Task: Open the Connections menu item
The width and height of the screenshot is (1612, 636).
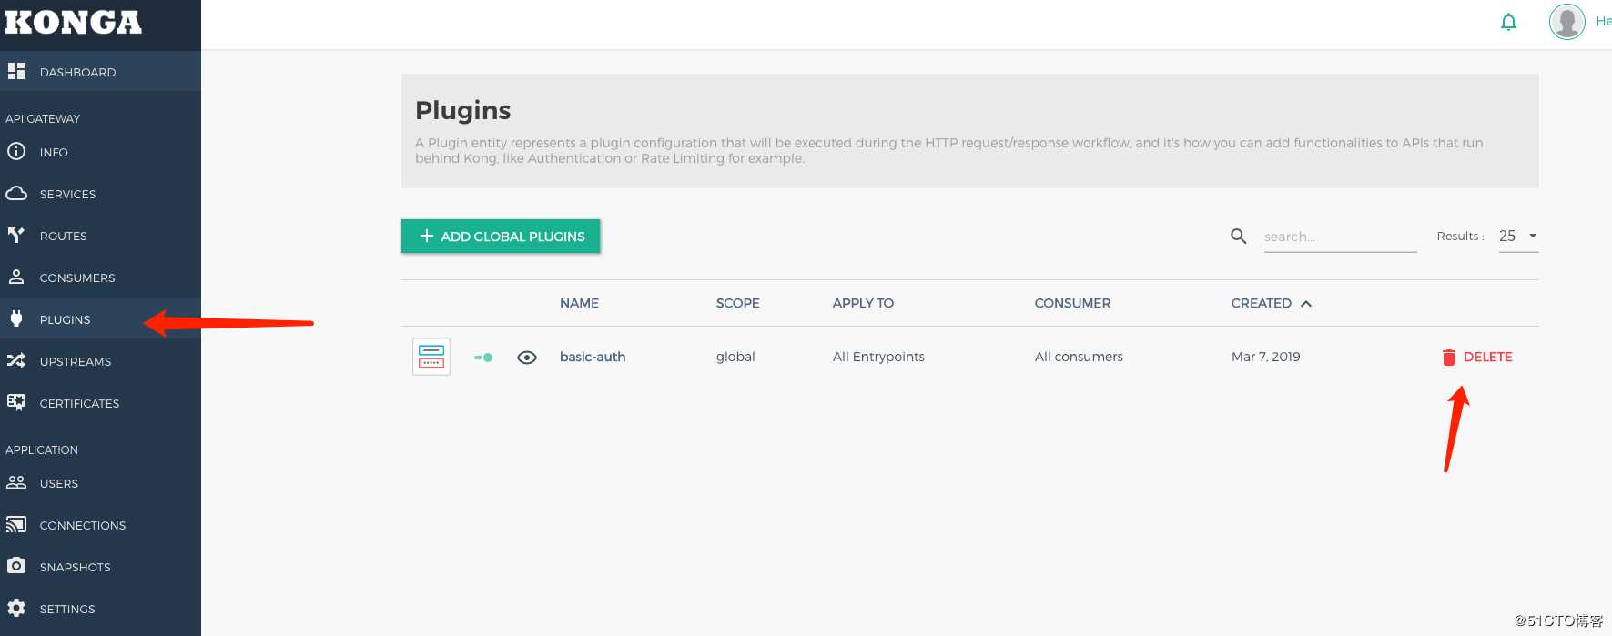Action: coord(100,525)
